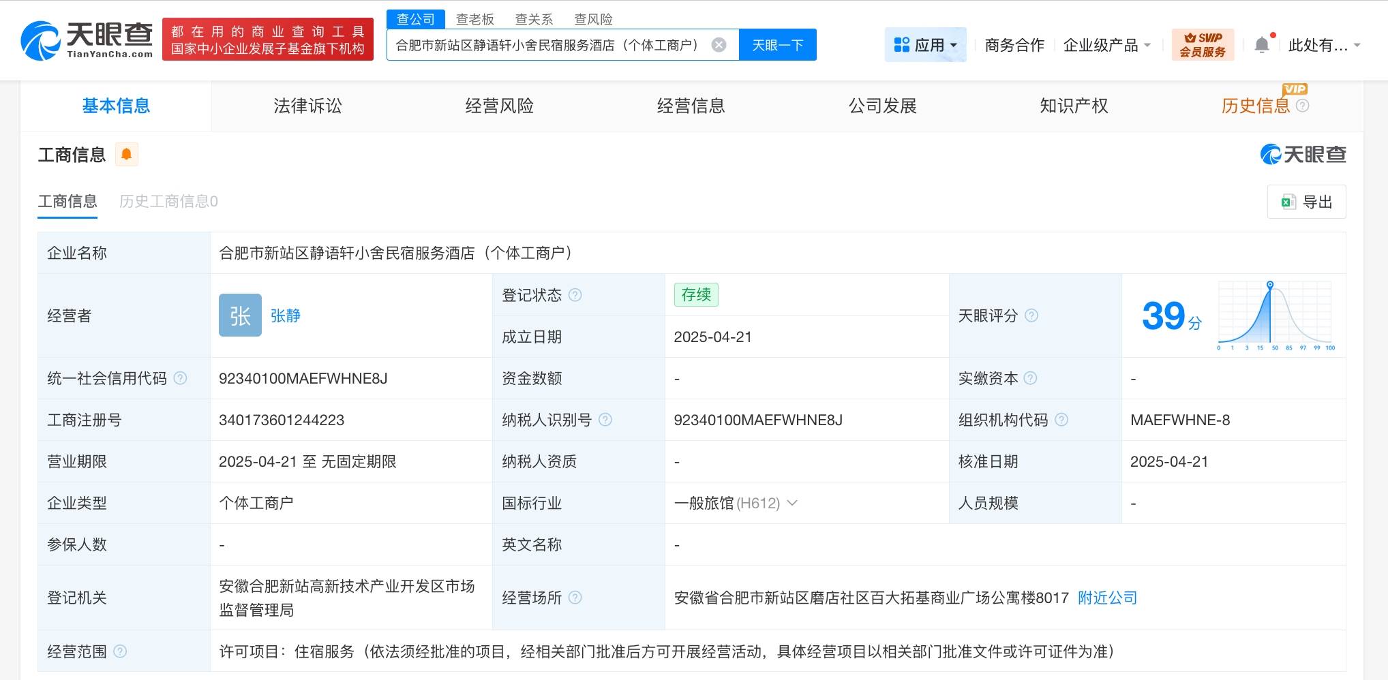Image resolution: width=1388 pixels, height=680 pixels.
Task: Click the subscription bell beside 工商信息 heading
Action: (127, 155)
